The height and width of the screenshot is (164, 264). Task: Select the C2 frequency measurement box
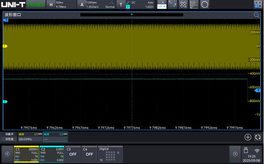click(55, 137)
